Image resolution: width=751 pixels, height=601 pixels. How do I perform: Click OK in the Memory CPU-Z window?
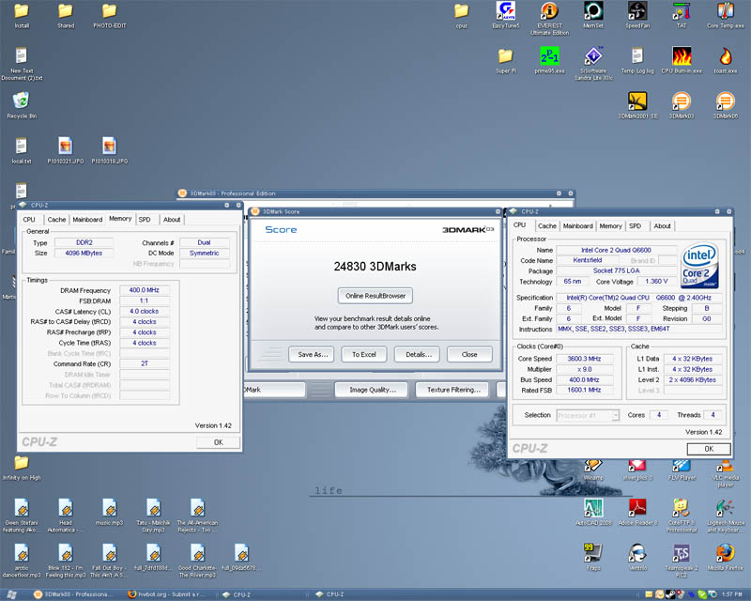pos(218,442)
